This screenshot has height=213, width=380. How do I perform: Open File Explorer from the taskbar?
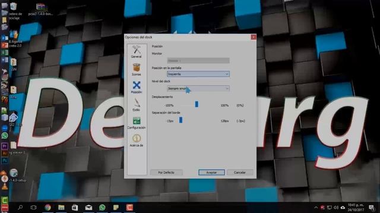click(61, 207)
